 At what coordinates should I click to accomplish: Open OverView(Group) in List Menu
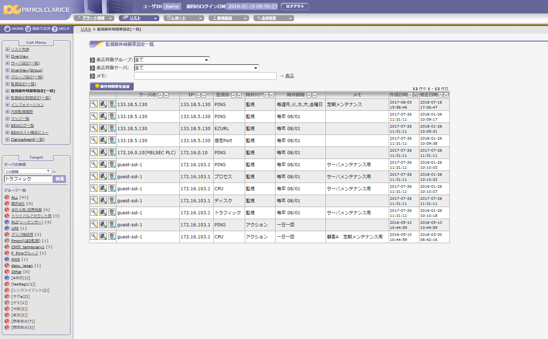[x=27, y=70]
